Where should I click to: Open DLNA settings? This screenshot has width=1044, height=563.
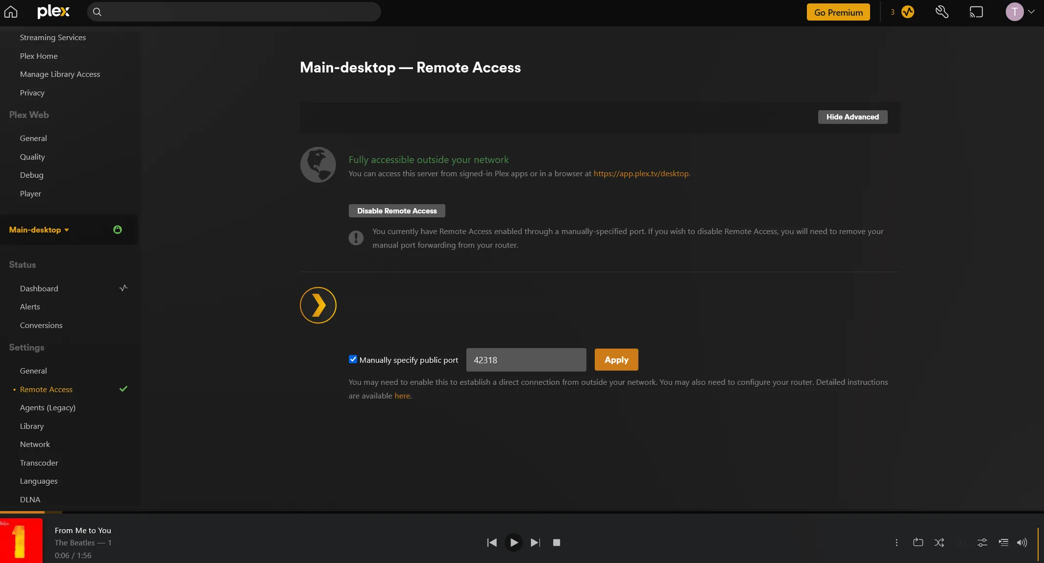point(30,500)
